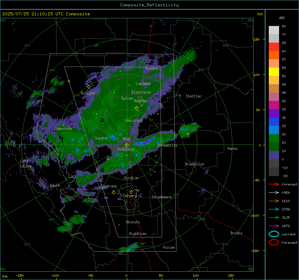Click the 18TS legend label
Viewport: 299px width, 280px height.
(286, 226)
